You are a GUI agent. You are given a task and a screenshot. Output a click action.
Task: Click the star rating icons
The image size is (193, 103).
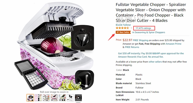[122, 28]
